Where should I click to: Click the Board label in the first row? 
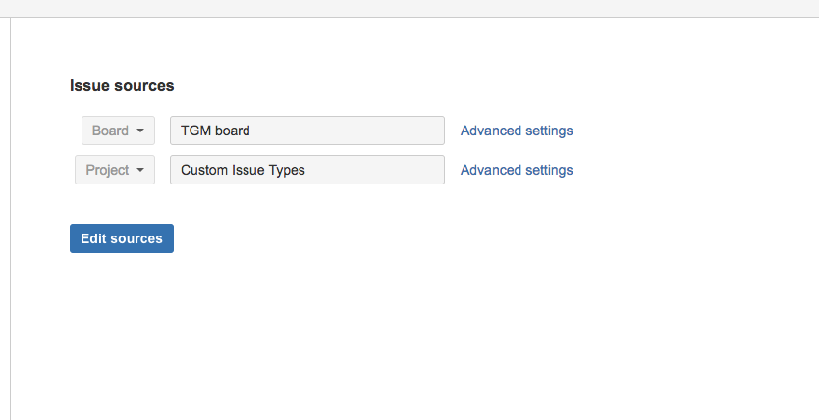pos(110,131)
